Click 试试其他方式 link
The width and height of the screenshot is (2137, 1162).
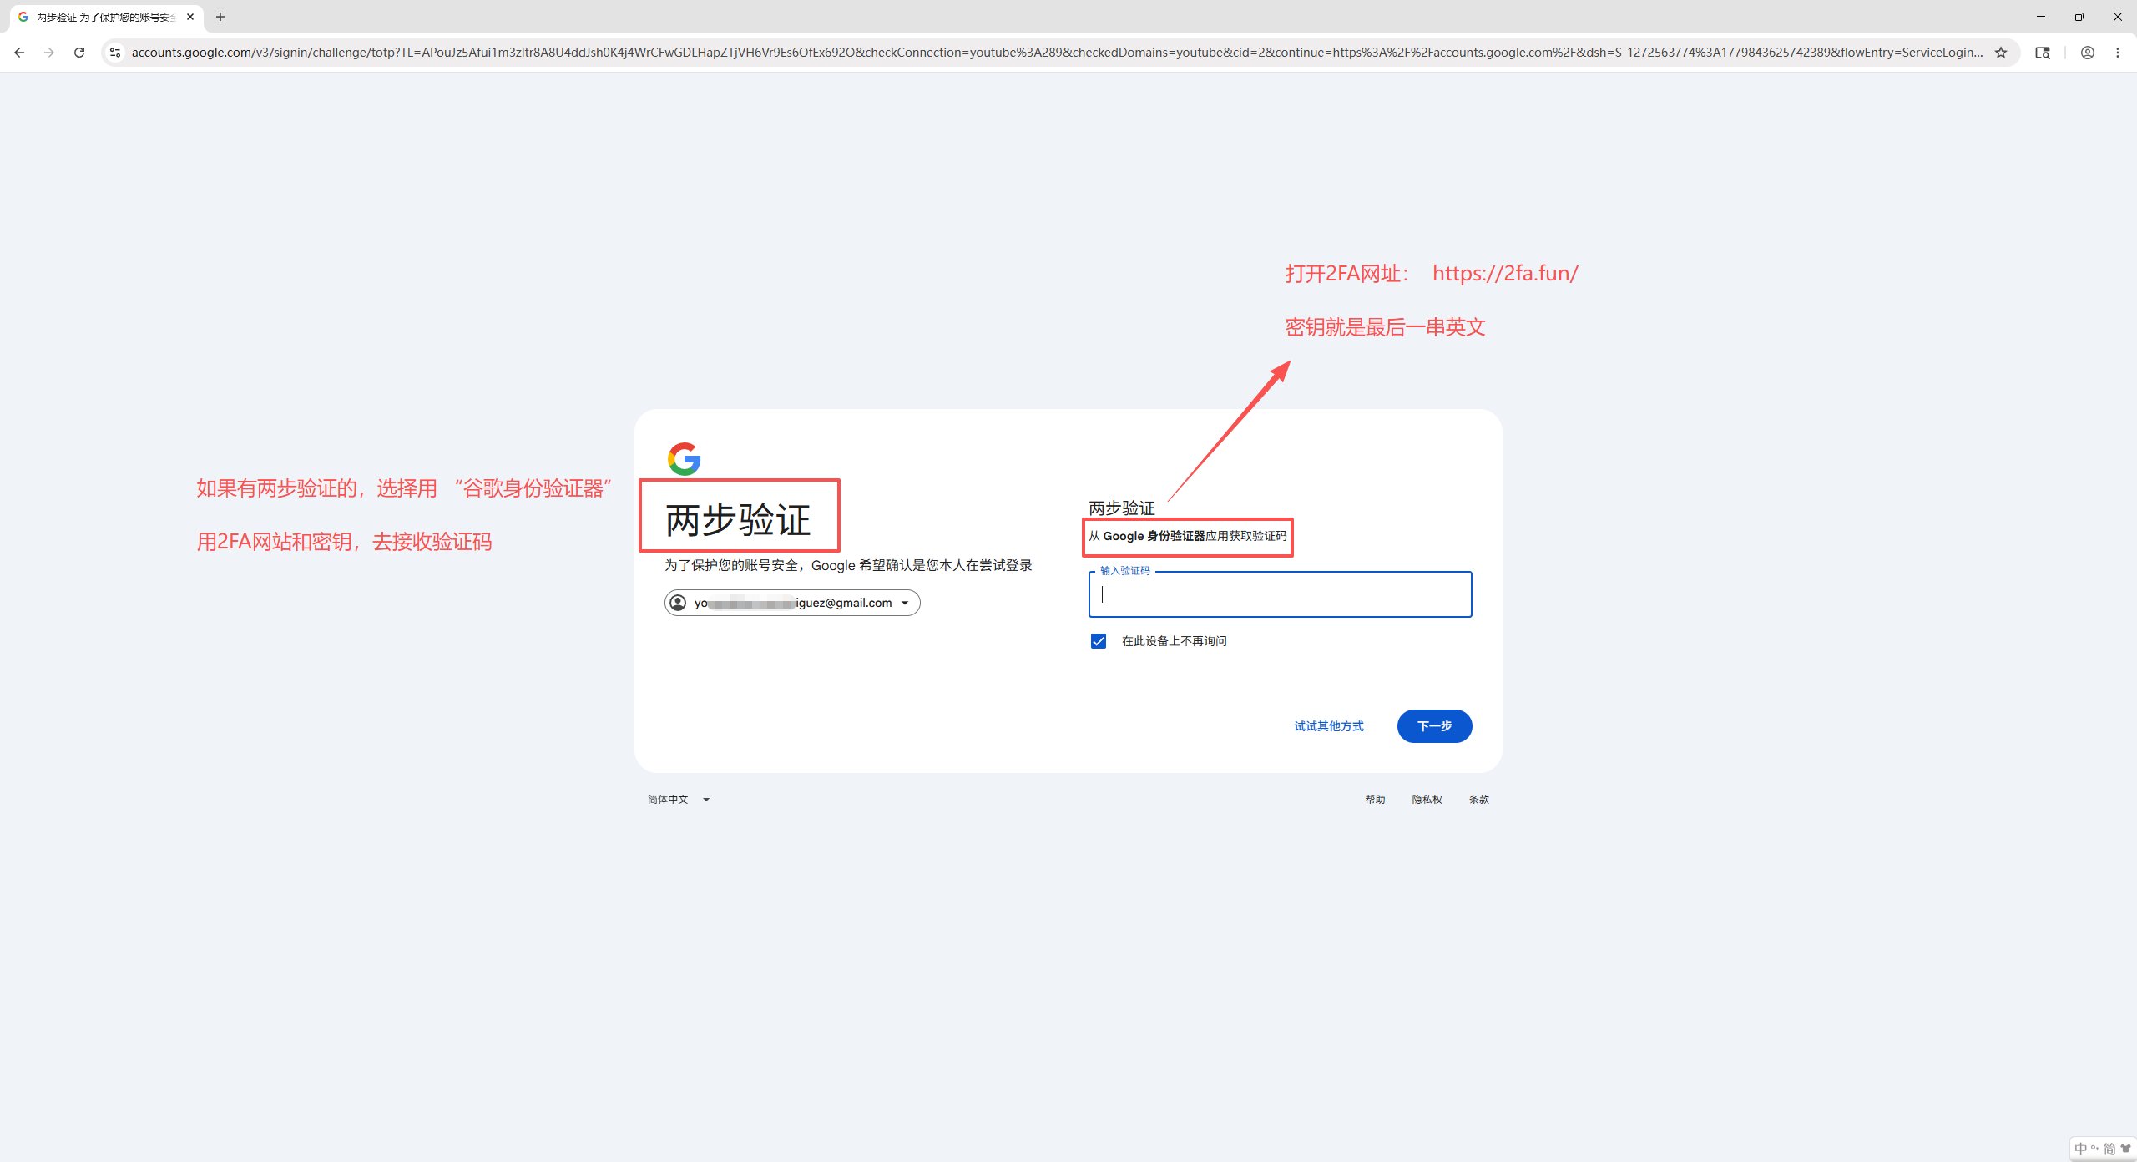(x=1329, y=726)
